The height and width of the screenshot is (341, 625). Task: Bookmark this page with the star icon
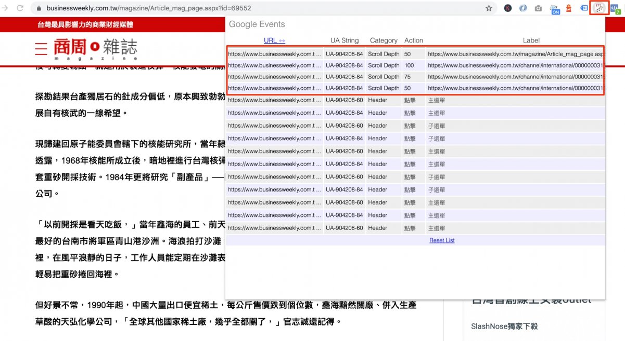click(x=489, y=8)
